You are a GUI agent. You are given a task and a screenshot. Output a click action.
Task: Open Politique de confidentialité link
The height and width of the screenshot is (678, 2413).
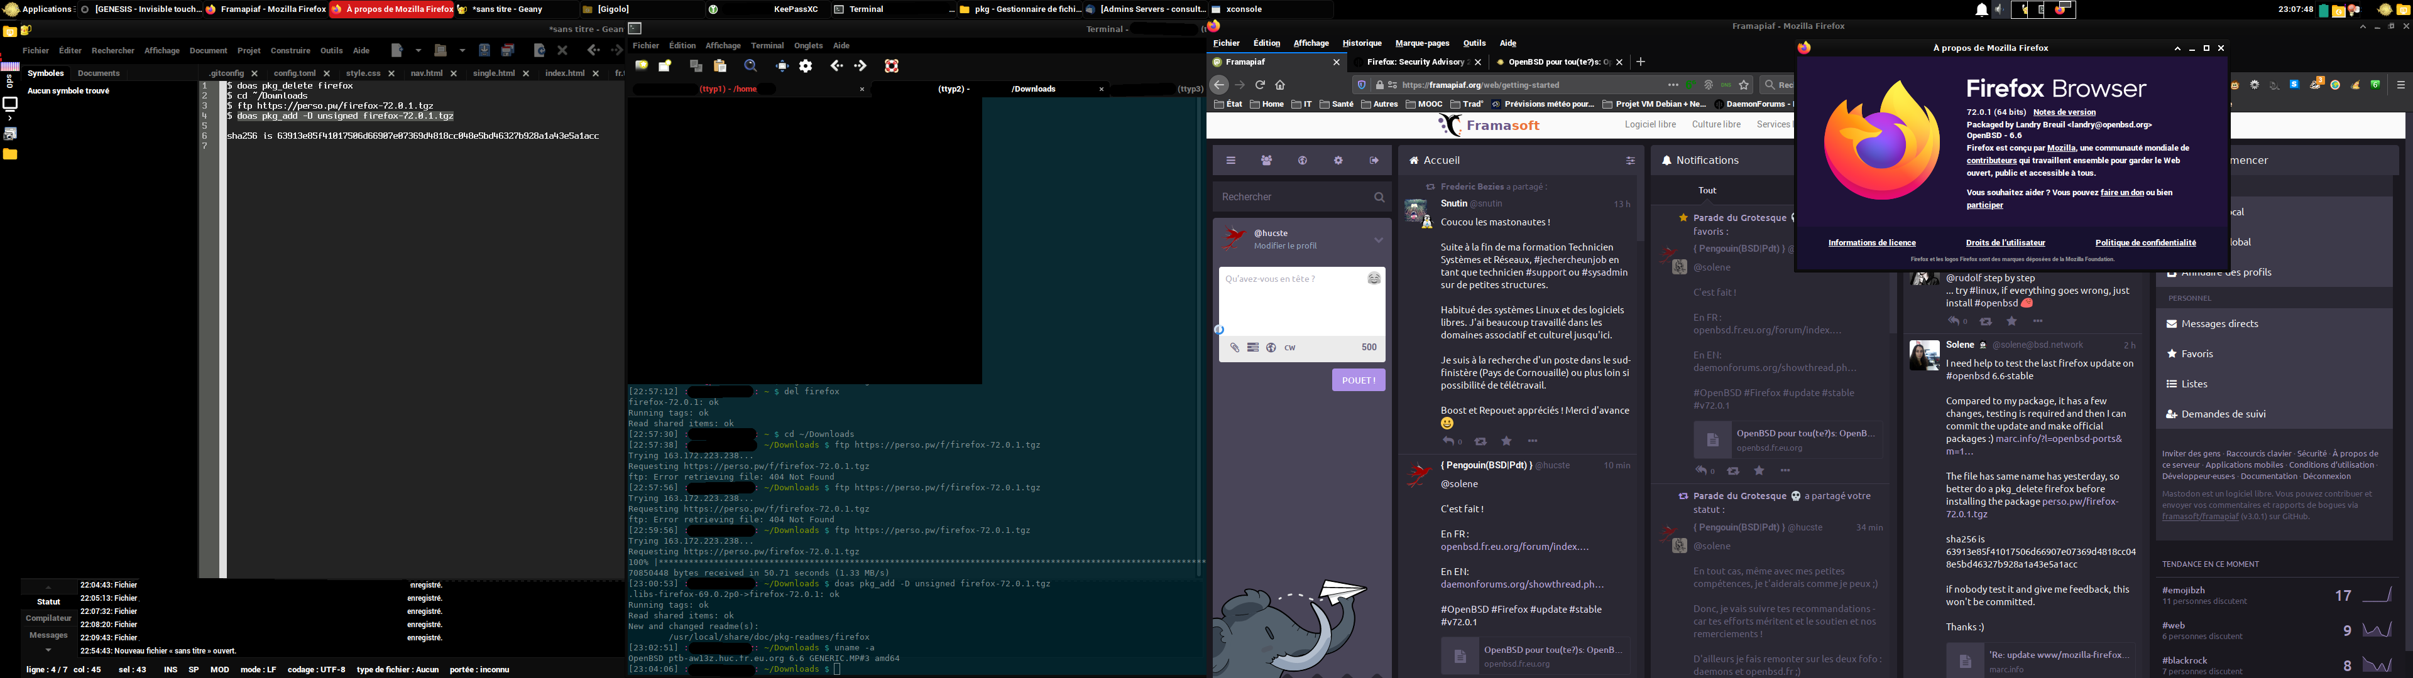pos(2145,242)
